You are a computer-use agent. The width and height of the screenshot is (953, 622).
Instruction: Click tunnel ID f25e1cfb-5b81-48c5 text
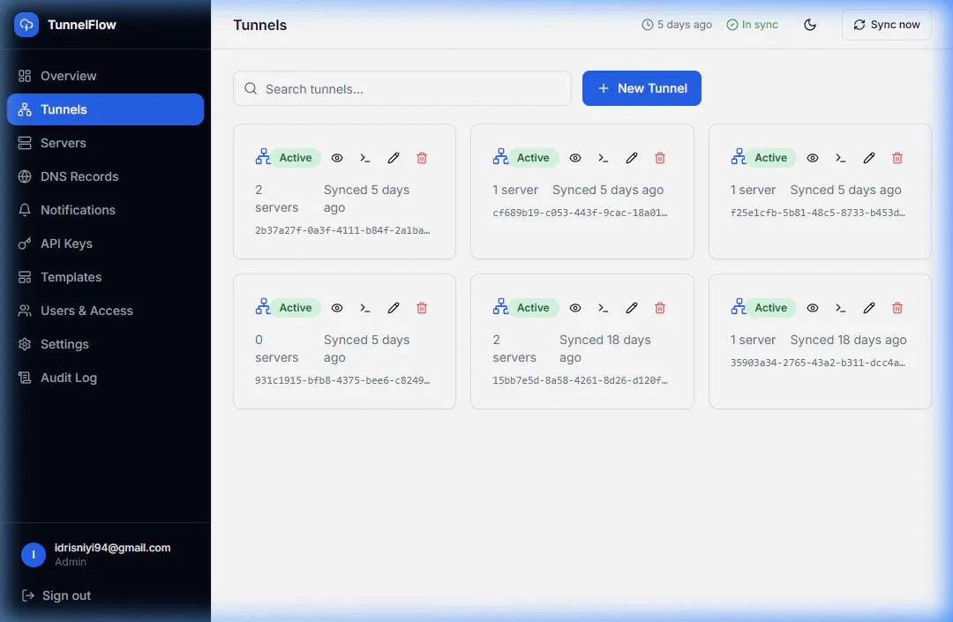click(x=817, y=214)
